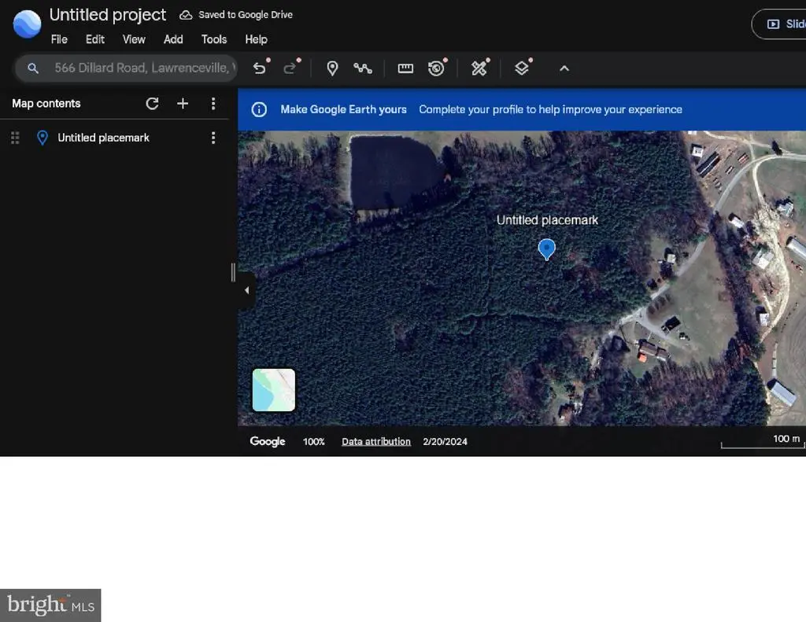Click the plus icon in Map contents

click(x=183, y=104)
